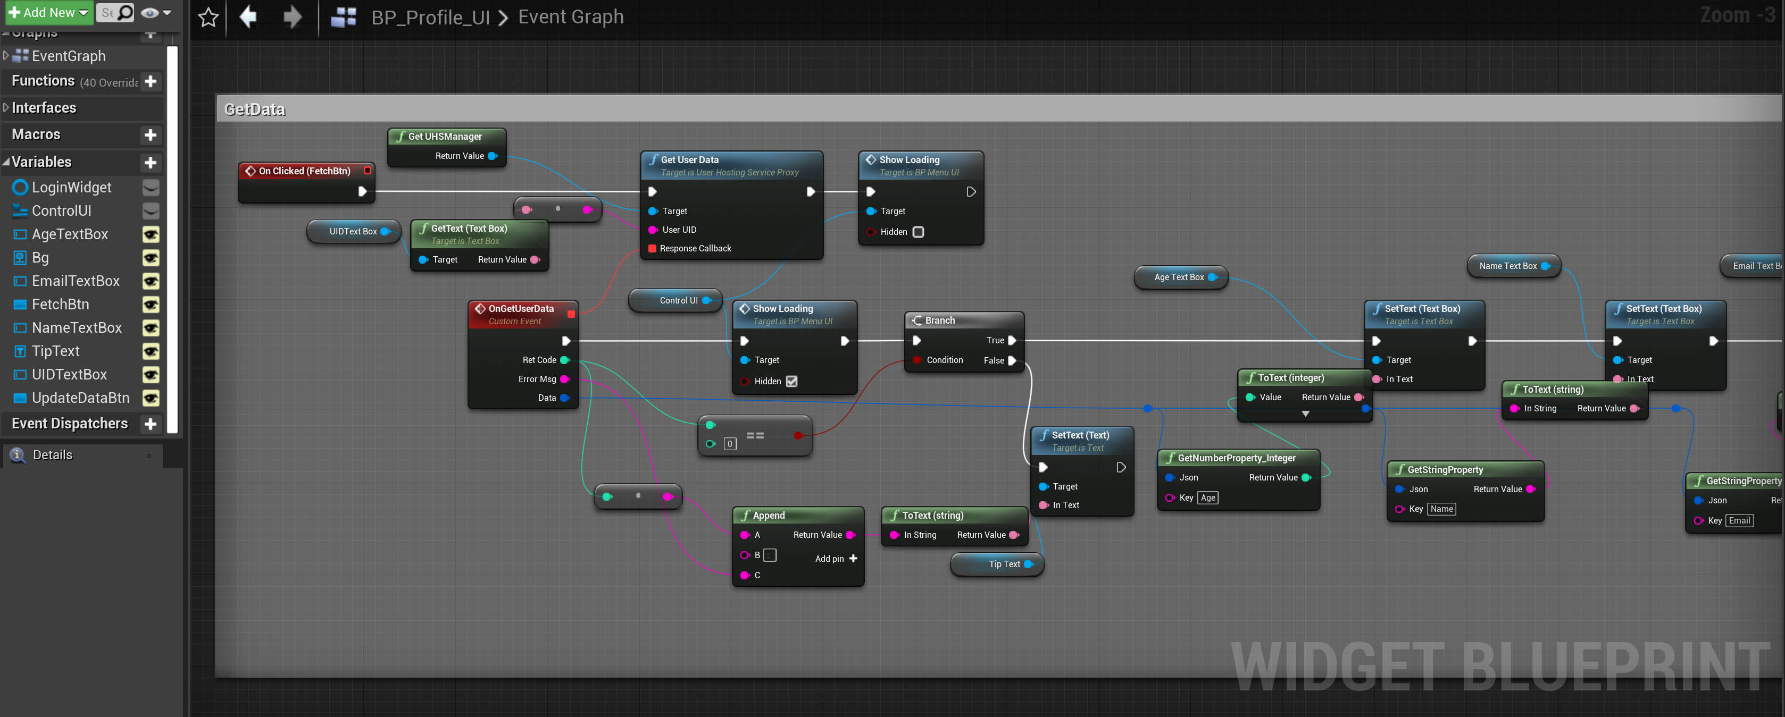Add a new variable with plus icon
The width and height of the screenshot is (1785, 717).
click(x=151, y=163)
